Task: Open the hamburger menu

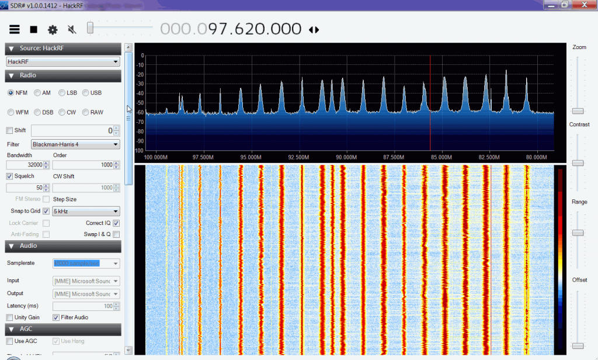Action: [x=14, y=29]
